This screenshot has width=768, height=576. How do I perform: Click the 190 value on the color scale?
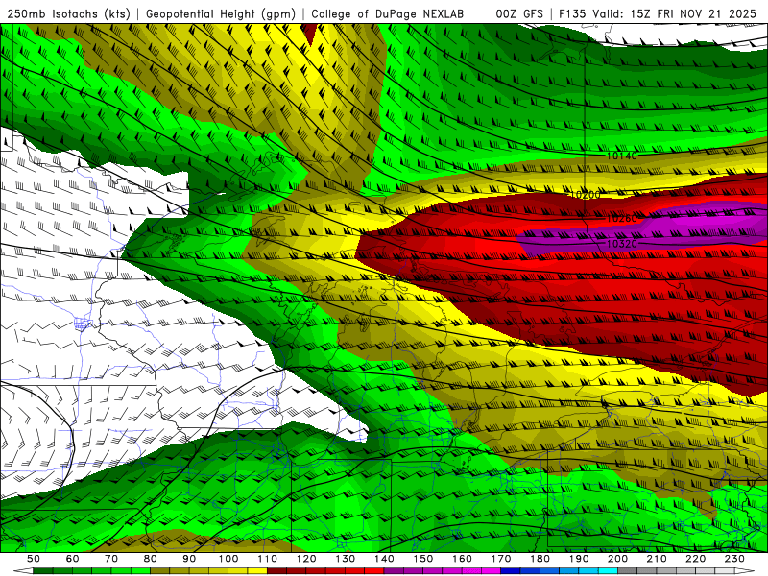click(579, 559)
